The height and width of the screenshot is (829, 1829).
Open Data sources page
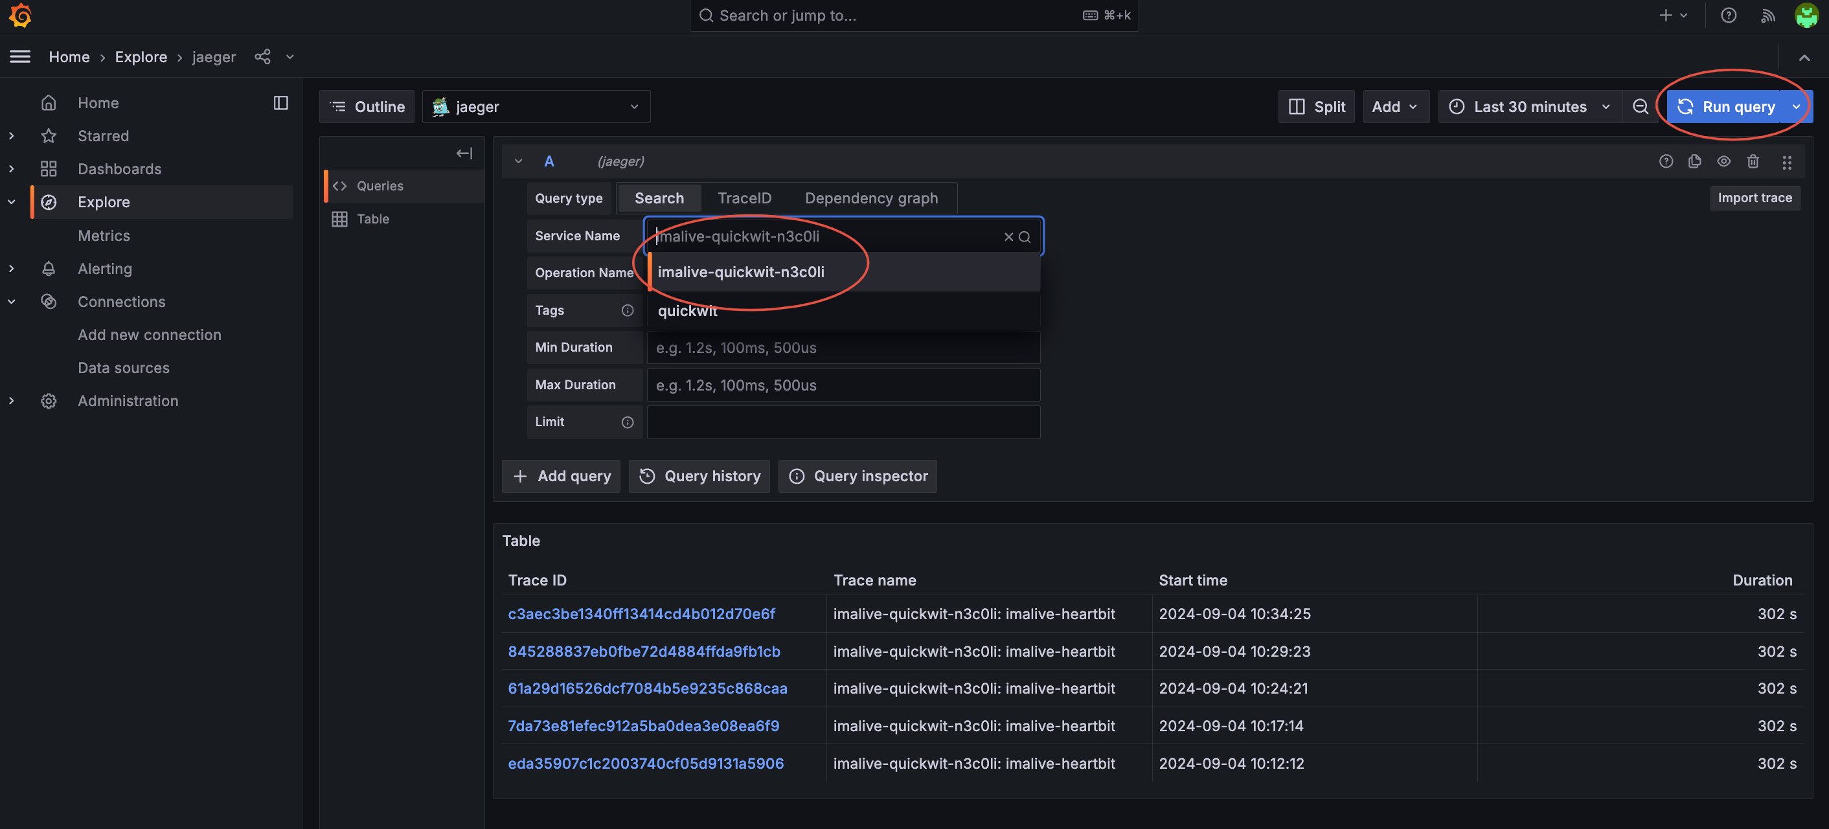tap(124, 368)
